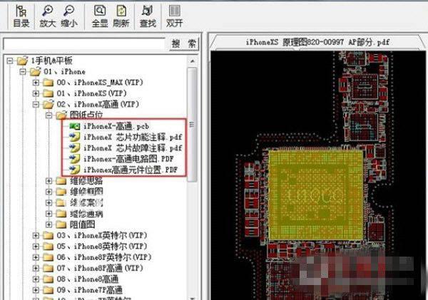The width and height of the screenshot is (428, 300).
Task: Expand the 05、iPhone8英特尔 (VIP) folder
Action: point(36,247)
